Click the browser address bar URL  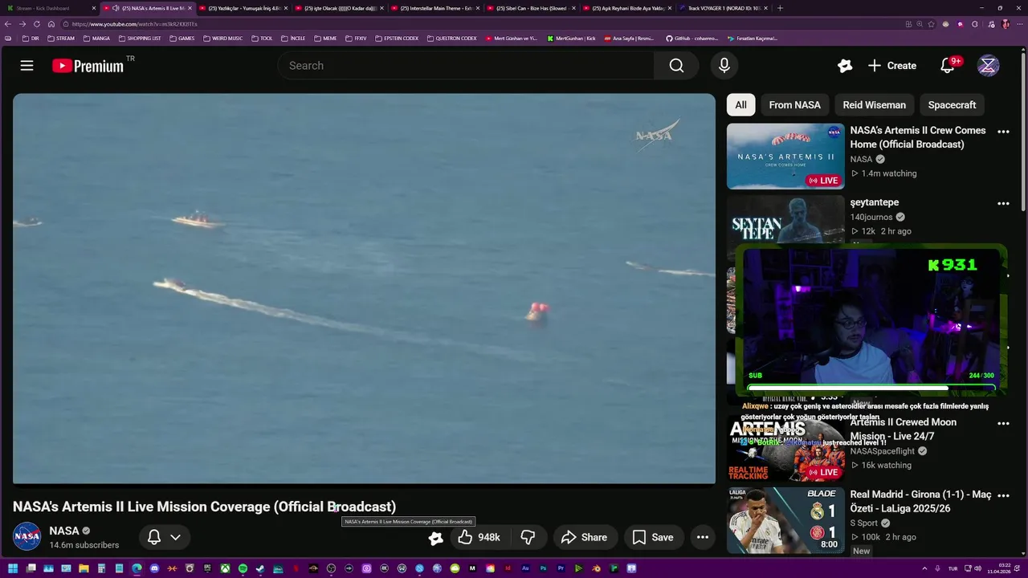click(x=134, y=24)
